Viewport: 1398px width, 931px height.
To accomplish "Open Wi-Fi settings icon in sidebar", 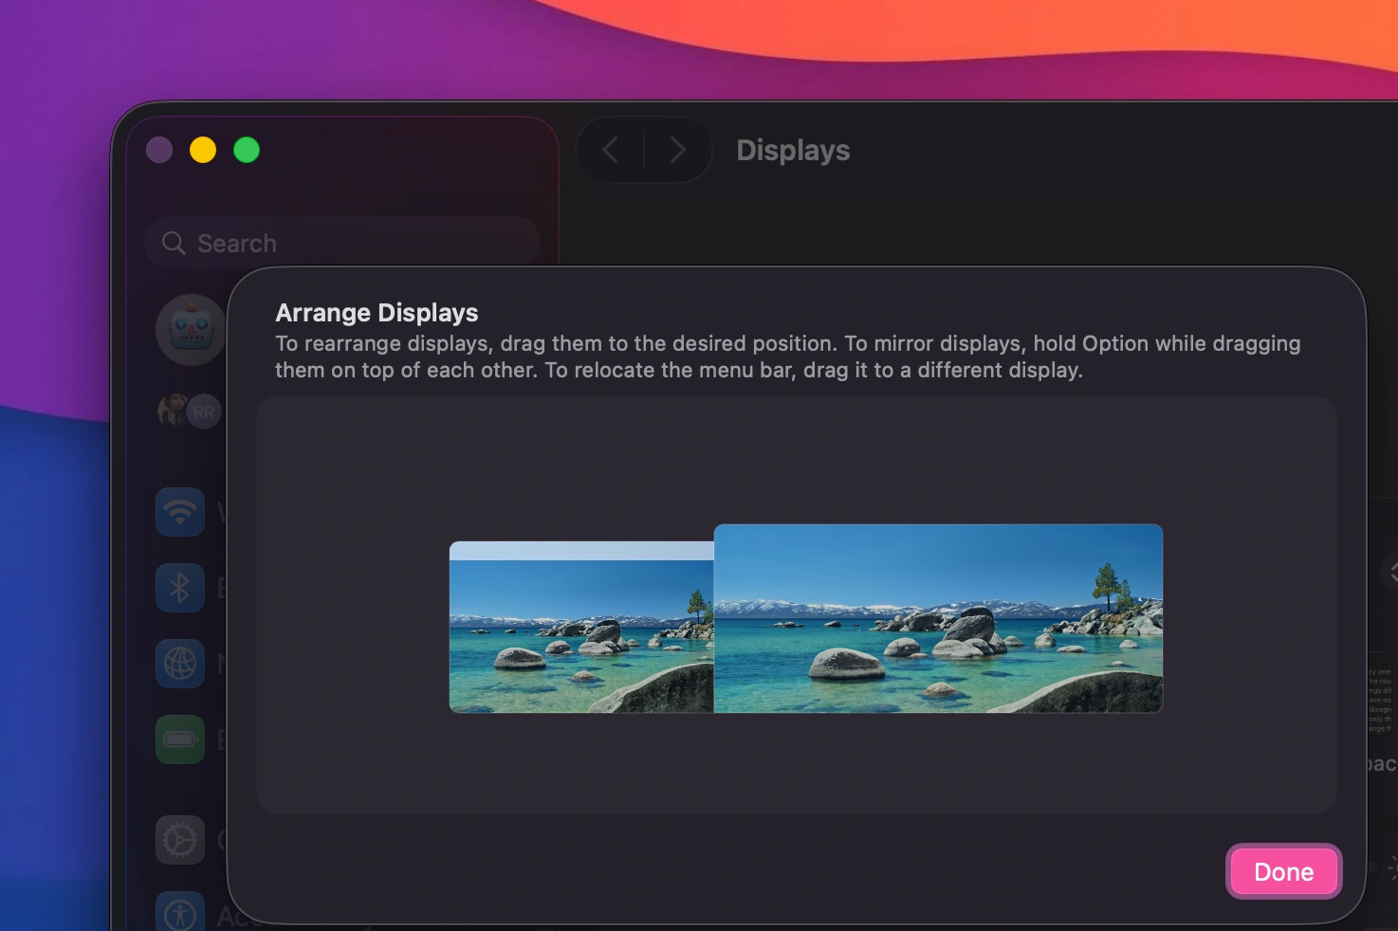I will point(180,512).
